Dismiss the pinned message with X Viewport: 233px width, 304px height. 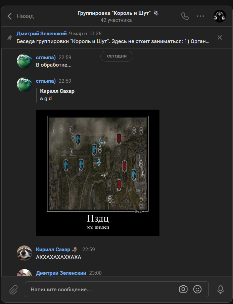(x=220, y=37)
